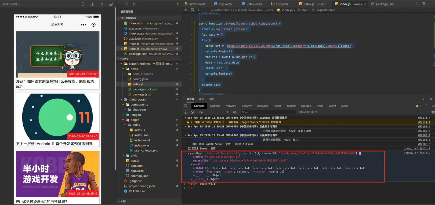Click the record button in the simulator toolbar
435x205 pixels.
click(92, 4)
